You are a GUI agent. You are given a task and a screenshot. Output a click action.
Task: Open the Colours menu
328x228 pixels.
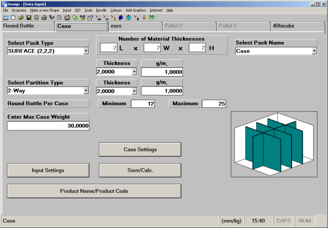point(116,10)
